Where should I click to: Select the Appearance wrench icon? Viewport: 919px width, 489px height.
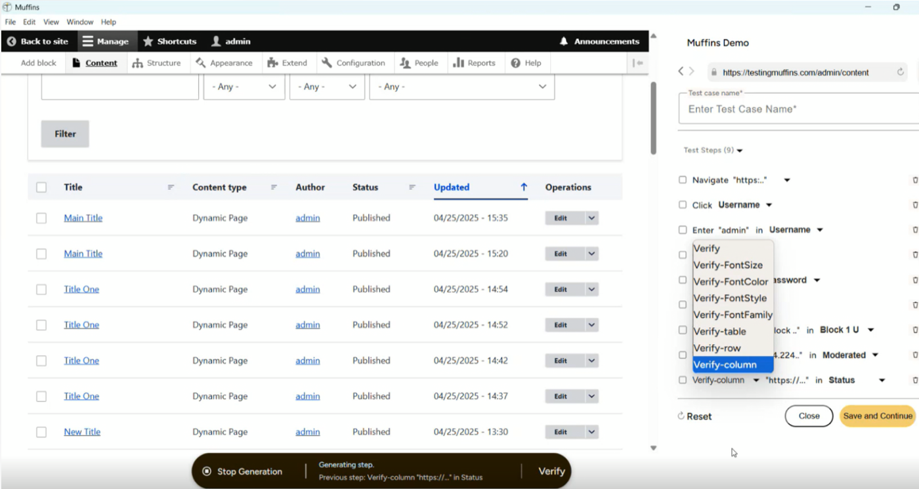201,63
